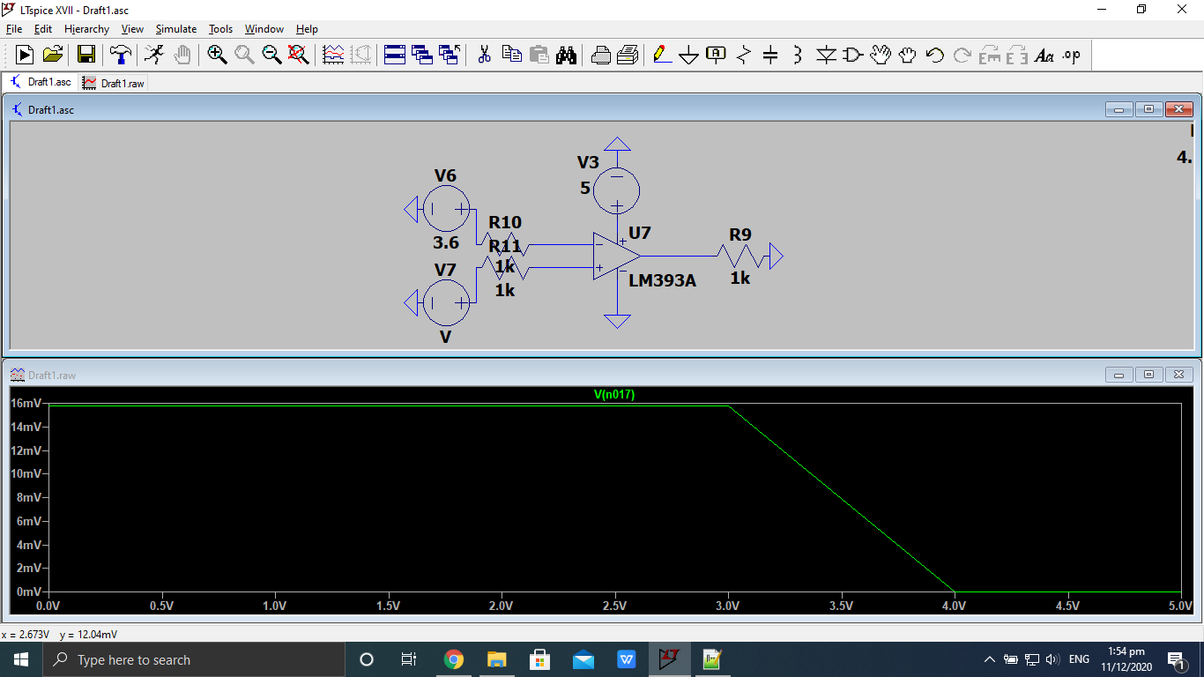
Task: Add SPICE directive with .op icon
Action: [x=1072, y=55]
